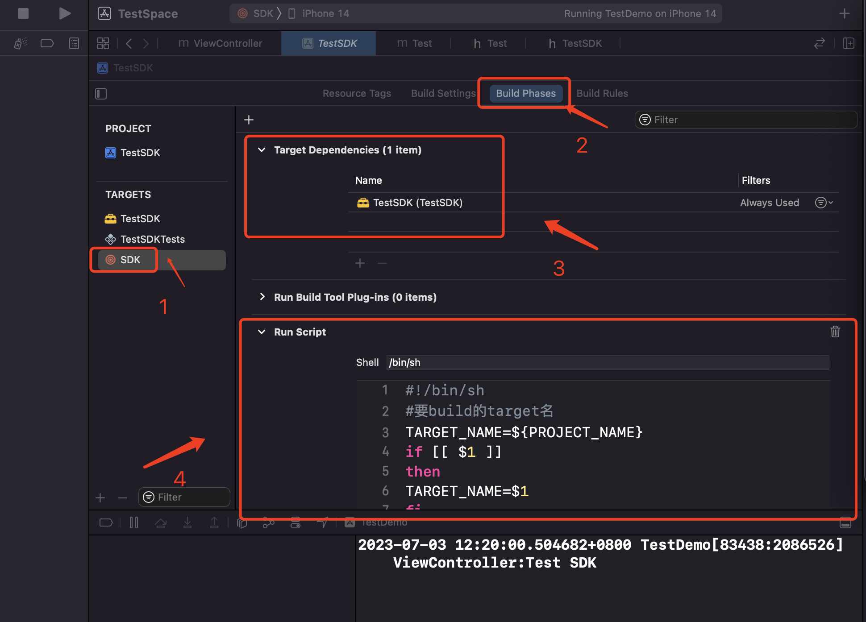
Task: Go forward in editor history
Action: click(146, 43)
